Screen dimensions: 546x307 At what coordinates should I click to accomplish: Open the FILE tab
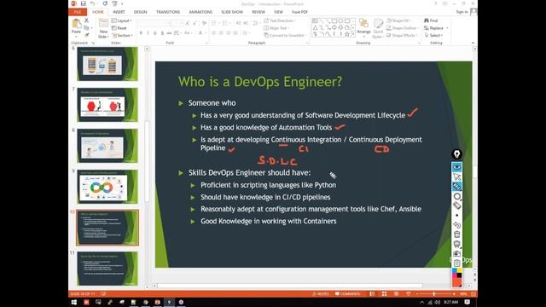pos(78,12)
